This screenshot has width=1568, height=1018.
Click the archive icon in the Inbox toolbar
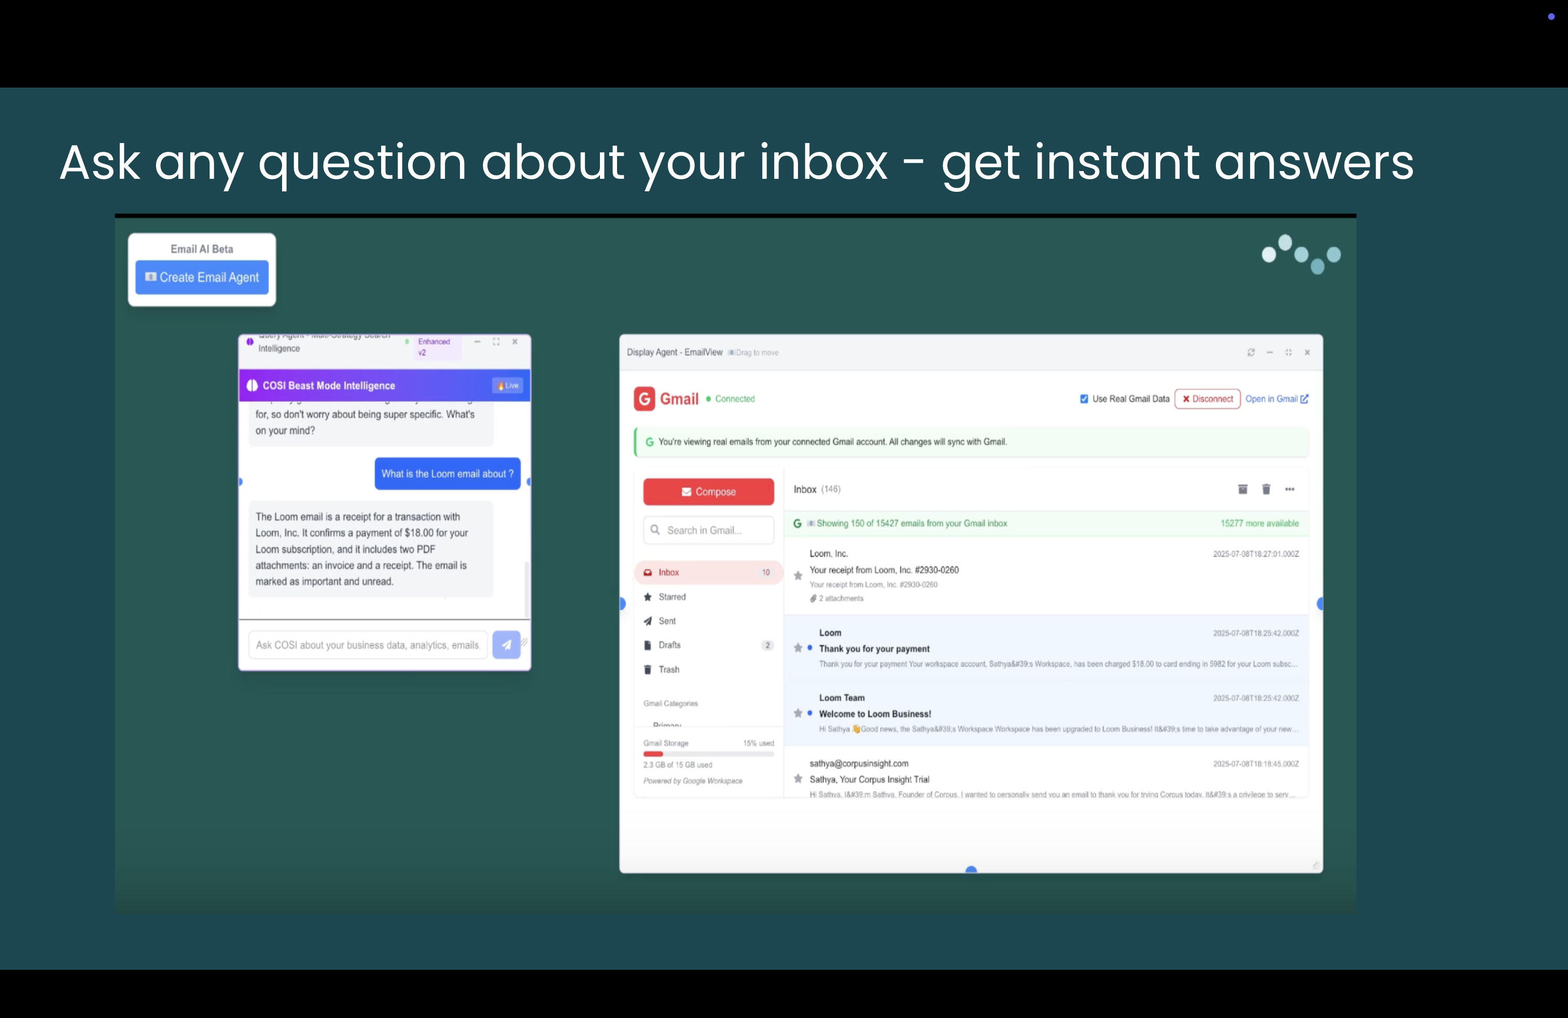tap(1242, 489)
